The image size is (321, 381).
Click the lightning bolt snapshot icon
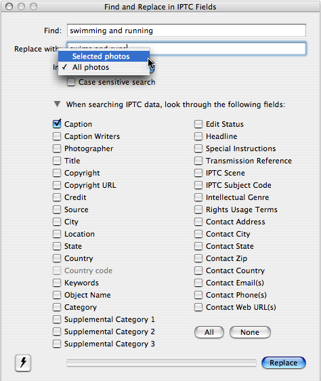[23, 363]
